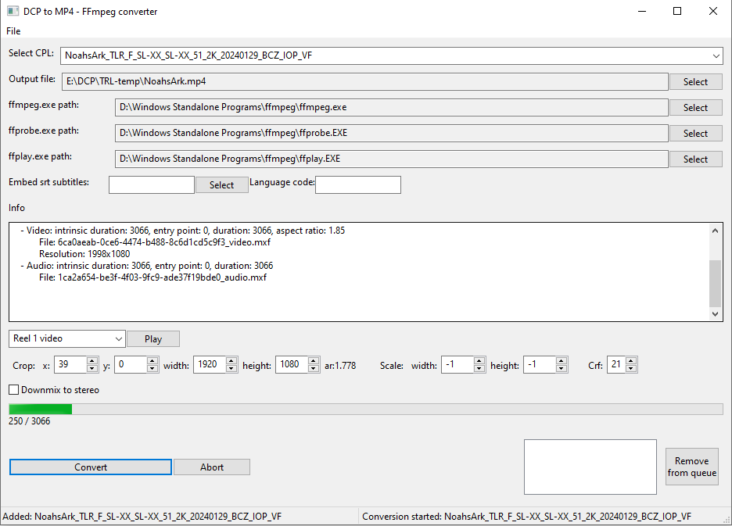Decrease Crop width value
This screenshot has height=526, width=732.
click(x=231, y=368)
